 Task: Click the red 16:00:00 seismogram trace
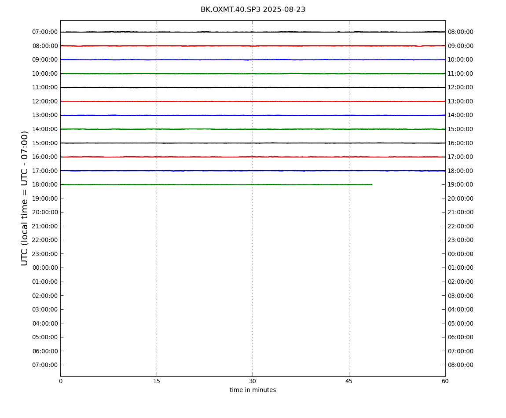[x=253, y=157]
